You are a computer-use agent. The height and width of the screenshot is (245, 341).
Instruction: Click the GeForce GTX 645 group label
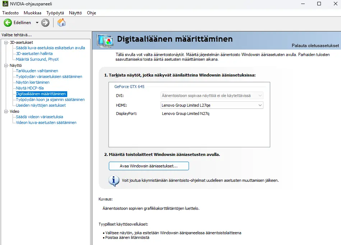pos(129,87)
